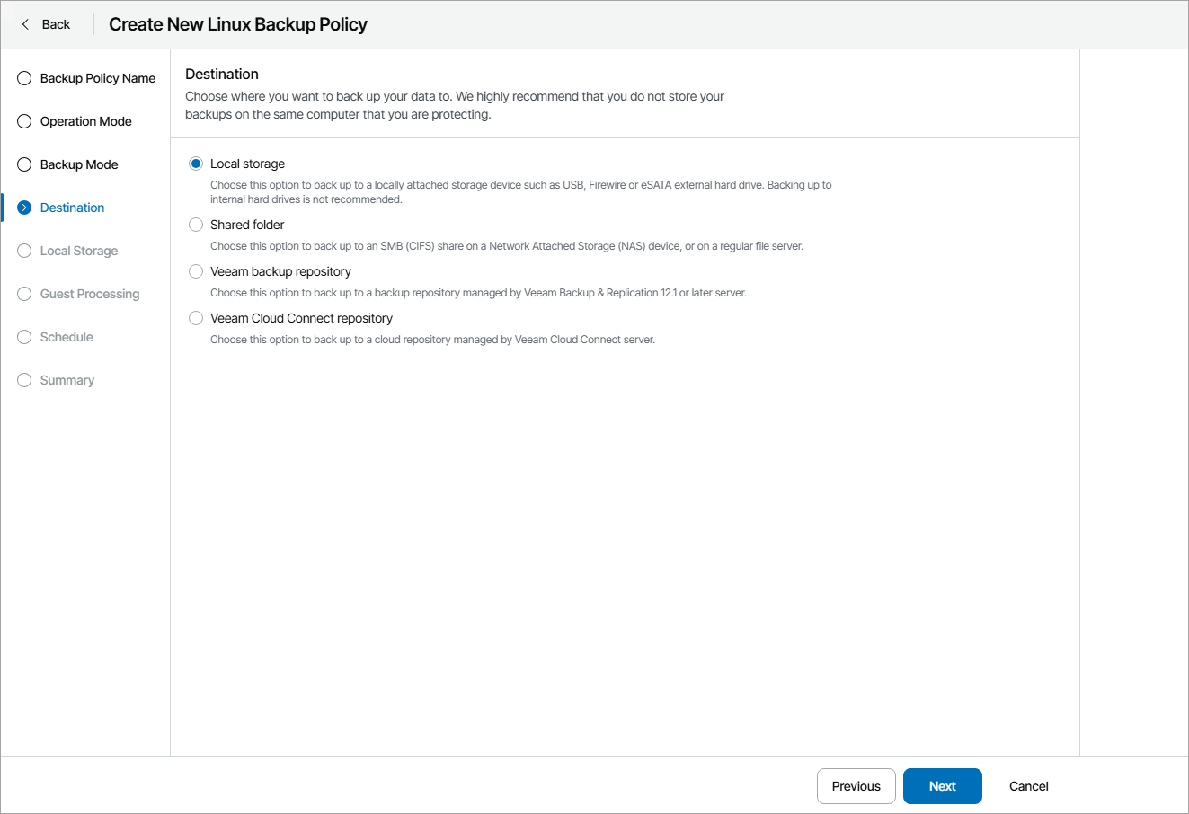Click the Destination section heading text
The height and width of the screenshot is (814, 1189).
pos(221,74)
